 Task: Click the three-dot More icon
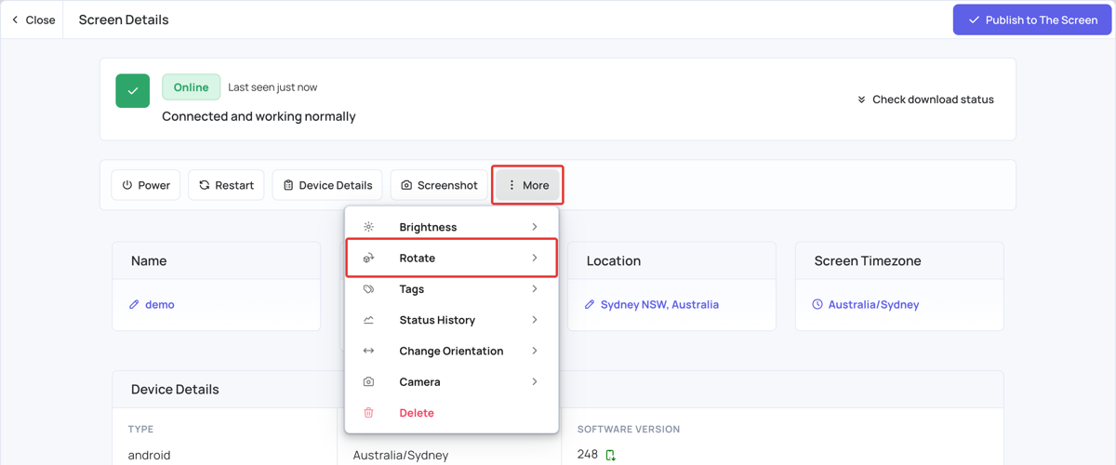511,185
